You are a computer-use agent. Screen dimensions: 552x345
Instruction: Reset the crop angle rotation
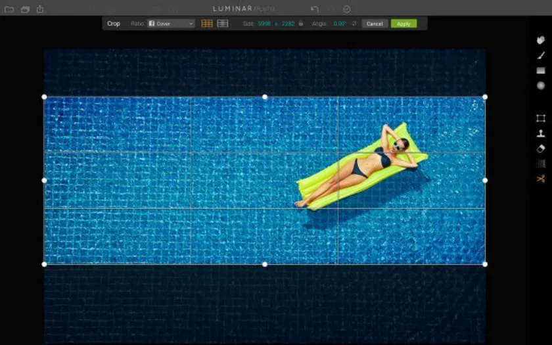tap(354, 24)
